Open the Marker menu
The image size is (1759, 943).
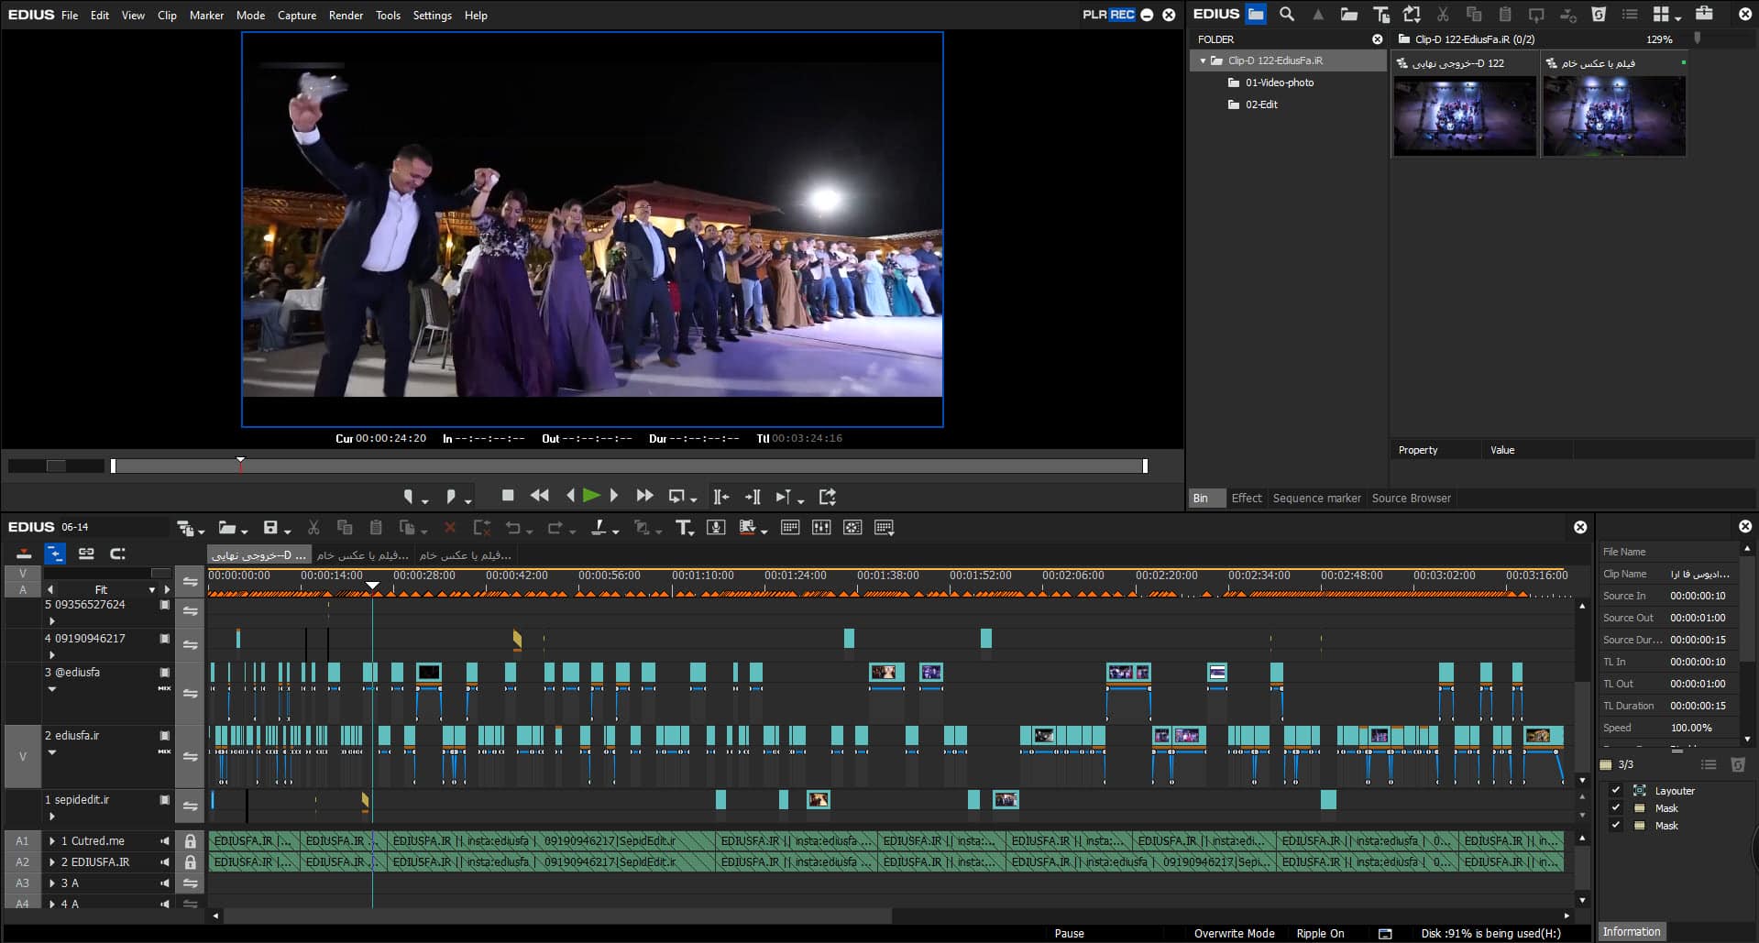[206, 15]
